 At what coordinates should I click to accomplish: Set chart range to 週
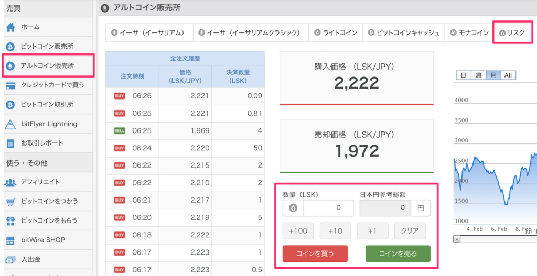[x=478, y=75]
